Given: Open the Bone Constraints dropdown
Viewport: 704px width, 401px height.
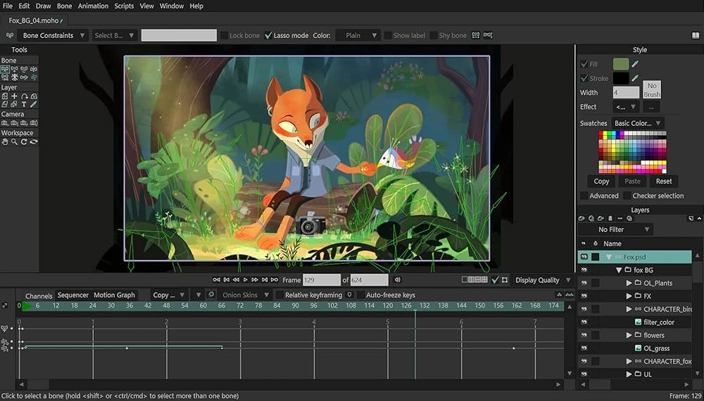Looking at the screenshot, I should pos(54,35).
